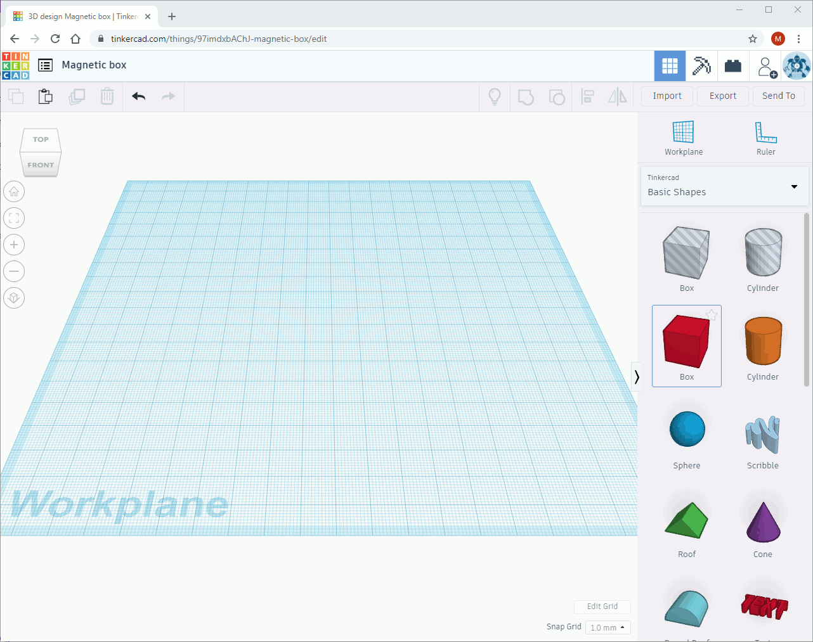Screen dimensions: 813x642
Task: Select the Workplane tool
Action: click(x=684, y=138)
